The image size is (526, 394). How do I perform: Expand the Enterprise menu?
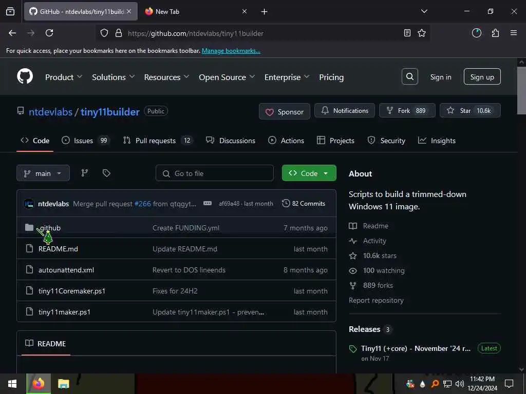pyautogui.click(x=287, y=77)
